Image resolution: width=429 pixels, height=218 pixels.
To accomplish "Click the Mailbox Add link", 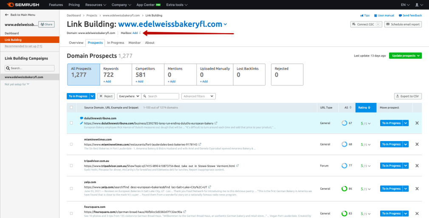I will tap(135, 33).
